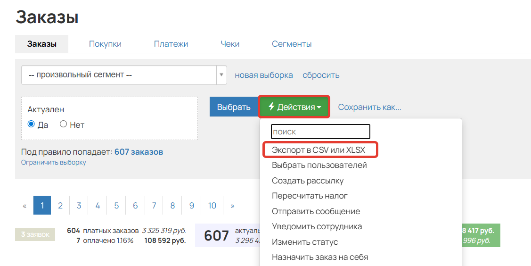Viewport: 531px width, 266px height.
Task: Select the Заказы tab
Action: 41,44
